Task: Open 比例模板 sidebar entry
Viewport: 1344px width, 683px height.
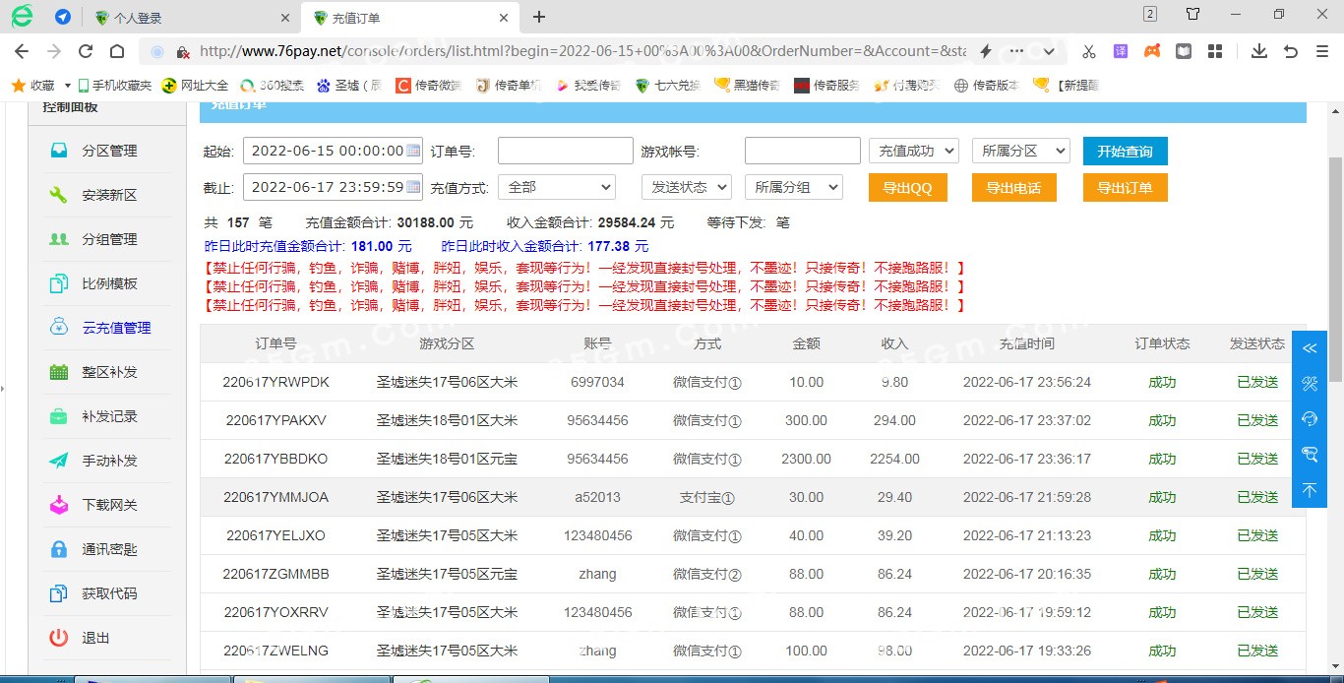Action: click(108, 283)
